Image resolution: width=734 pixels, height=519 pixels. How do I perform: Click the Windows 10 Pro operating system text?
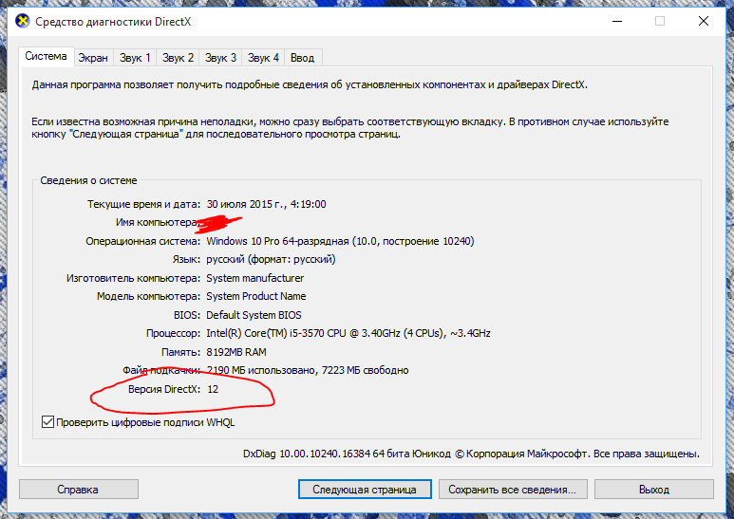coord(340,241)
